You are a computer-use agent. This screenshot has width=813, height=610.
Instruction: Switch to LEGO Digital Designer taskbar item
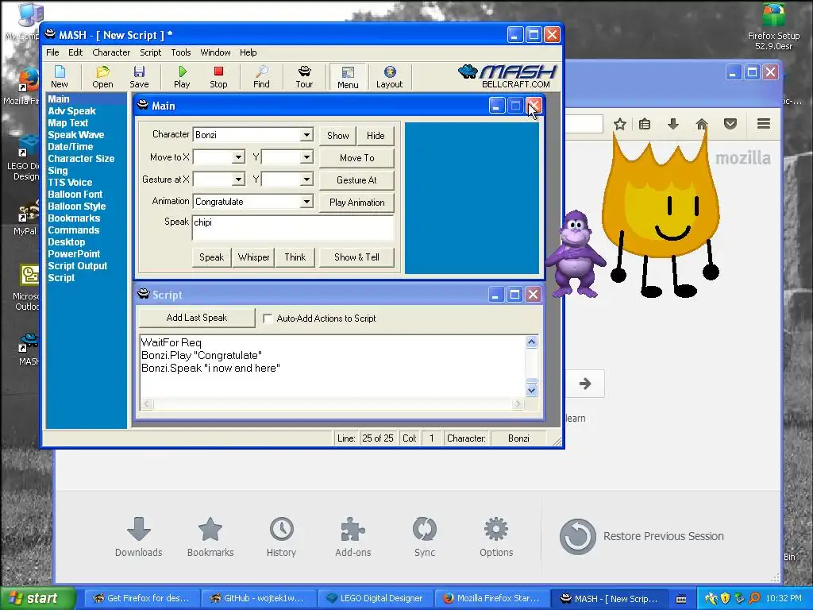375,599
